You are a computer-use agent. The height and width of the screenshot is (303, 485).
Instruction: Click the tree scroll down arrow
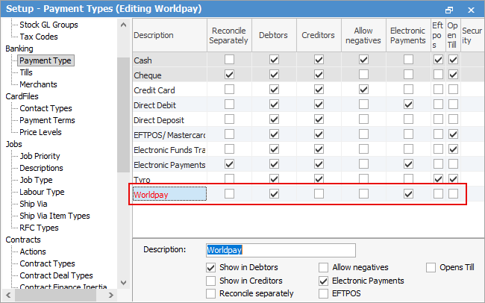[123, 283]
